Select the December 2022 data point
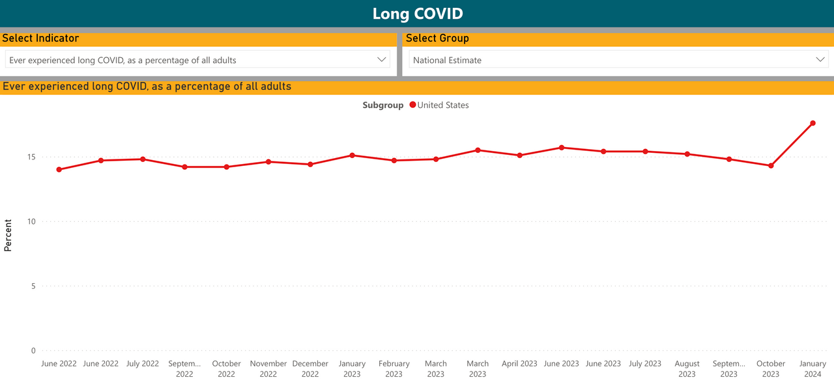The width and height of the screenshot is (834, 382). tap(310, 165)
